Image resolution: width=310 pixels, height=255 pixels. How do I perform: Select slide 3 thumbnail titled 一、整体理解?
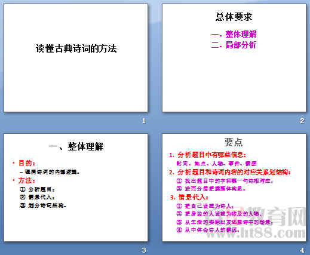tap(76, 188)
